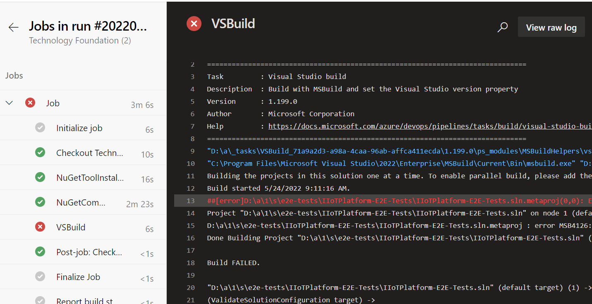Click the green check beside Checkout Techn... step
592x304 pixels.
40,152
